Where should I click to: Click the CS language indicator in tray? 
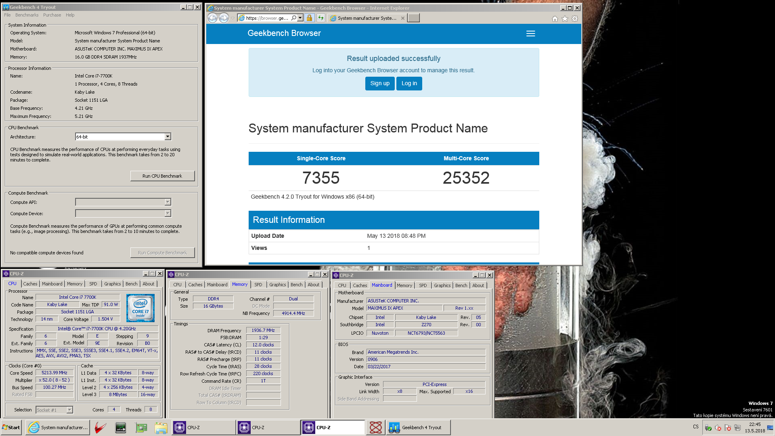(x=696, y=427)
